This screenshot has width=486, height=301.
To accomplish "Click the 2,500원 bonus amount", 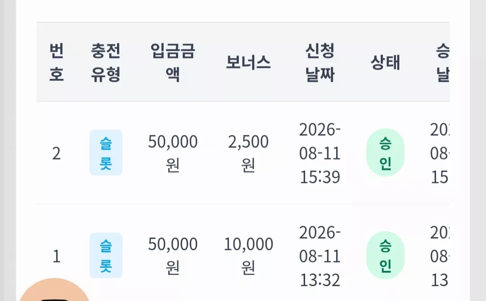I will click(x=248, y=153).
